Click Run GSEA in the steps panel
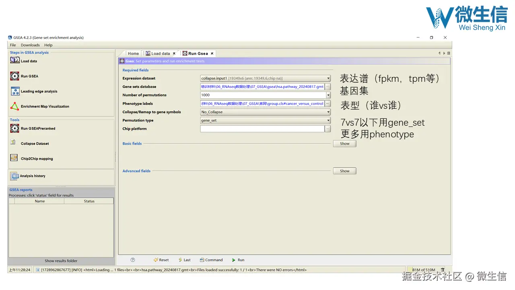The width and height of the screenshot is (515, 290). pos(24,76)
